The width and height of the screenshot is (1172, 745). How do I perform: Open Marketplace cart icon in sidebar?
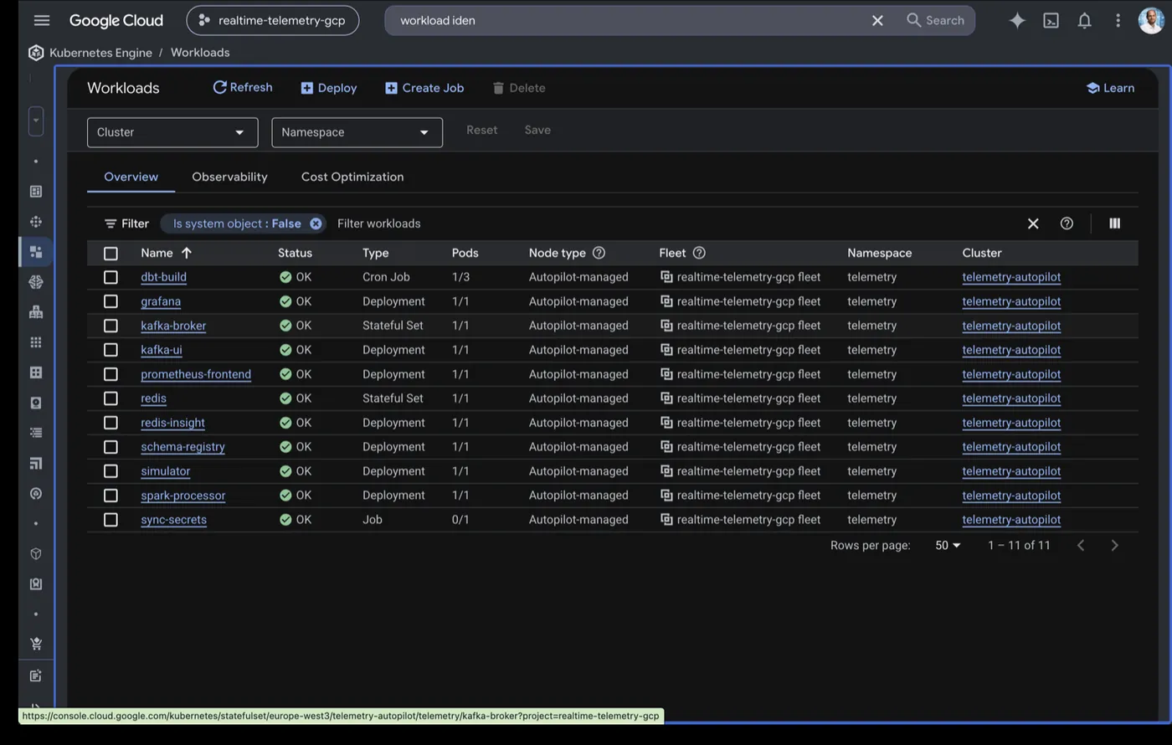point(36,644)
